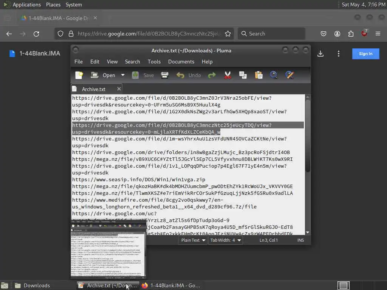The image size is (387, 290).
Task: Click the Sign in button
Action: pyautogui.click(x=365, y=54)
